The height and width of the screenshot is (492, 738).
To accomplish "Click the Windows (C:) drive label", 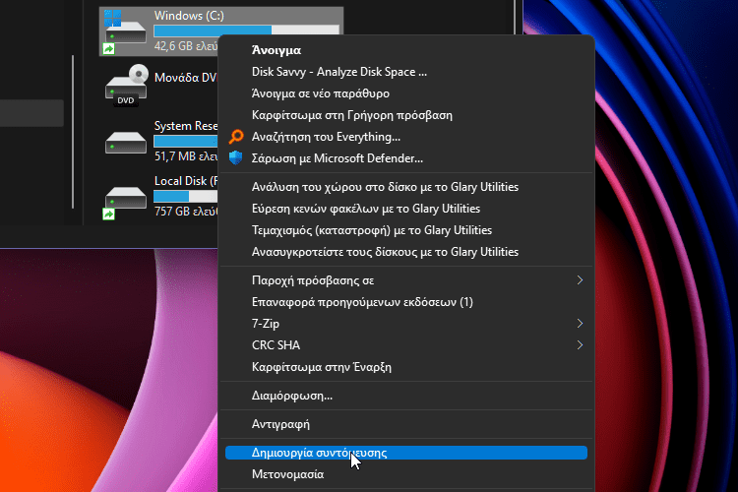I will (x=189, y=16).
